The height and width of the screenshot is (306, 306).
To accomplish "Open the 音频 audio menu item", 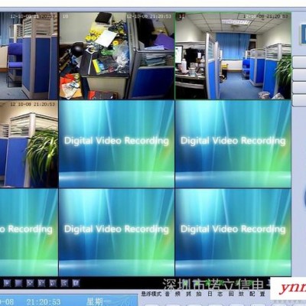I will tap(172, 294).
